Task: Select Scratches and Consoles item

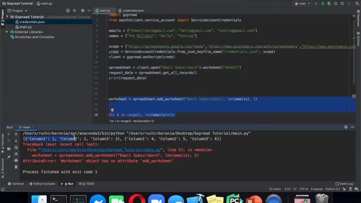Action: 32,37
